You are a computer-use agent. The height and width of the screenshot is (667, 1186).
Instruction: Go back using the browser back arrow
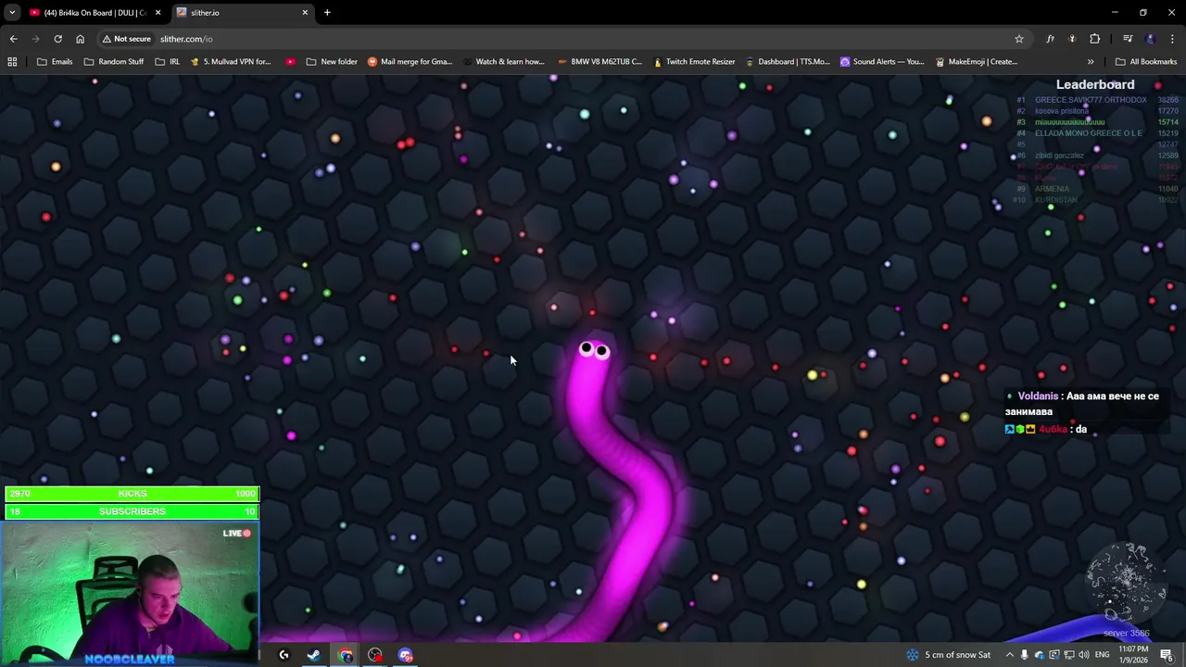click(x=13, y=39)
